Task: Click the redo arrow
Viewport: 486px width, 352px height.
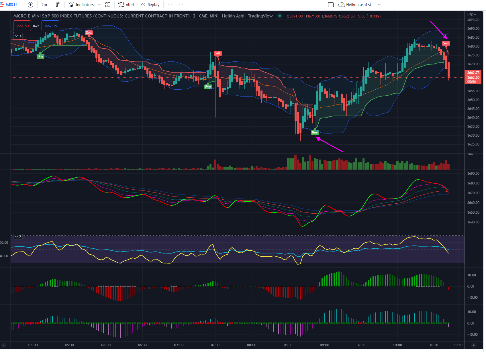Action: point(181,5)
